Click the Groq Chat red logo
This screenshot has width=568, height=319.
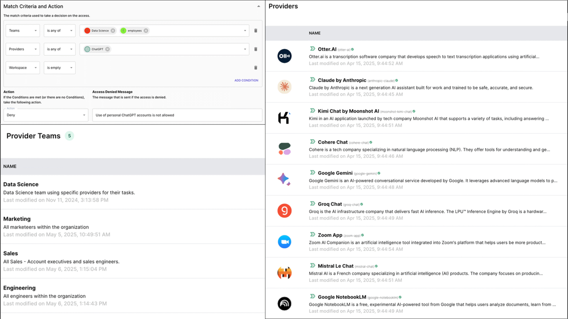[x=284, y=211]
